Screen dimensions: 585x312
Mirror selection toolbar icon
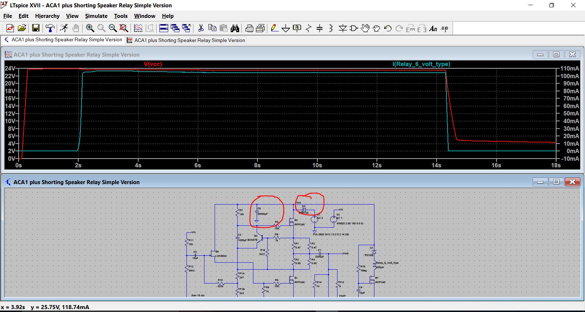click(x=422, y=28)
